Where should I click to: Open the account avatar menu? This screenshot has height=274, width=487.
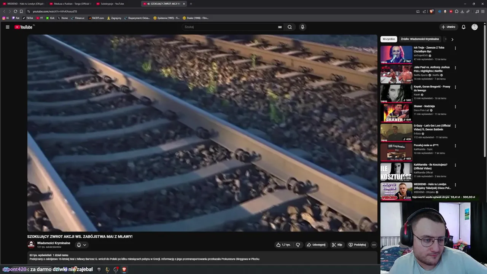(474, 27)
